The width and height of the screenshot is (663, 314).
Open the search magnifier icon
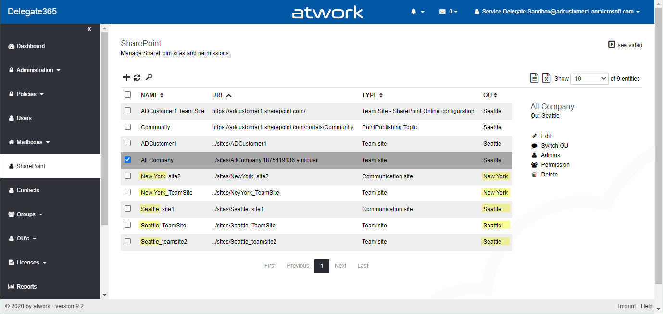(x=149, y=77)
